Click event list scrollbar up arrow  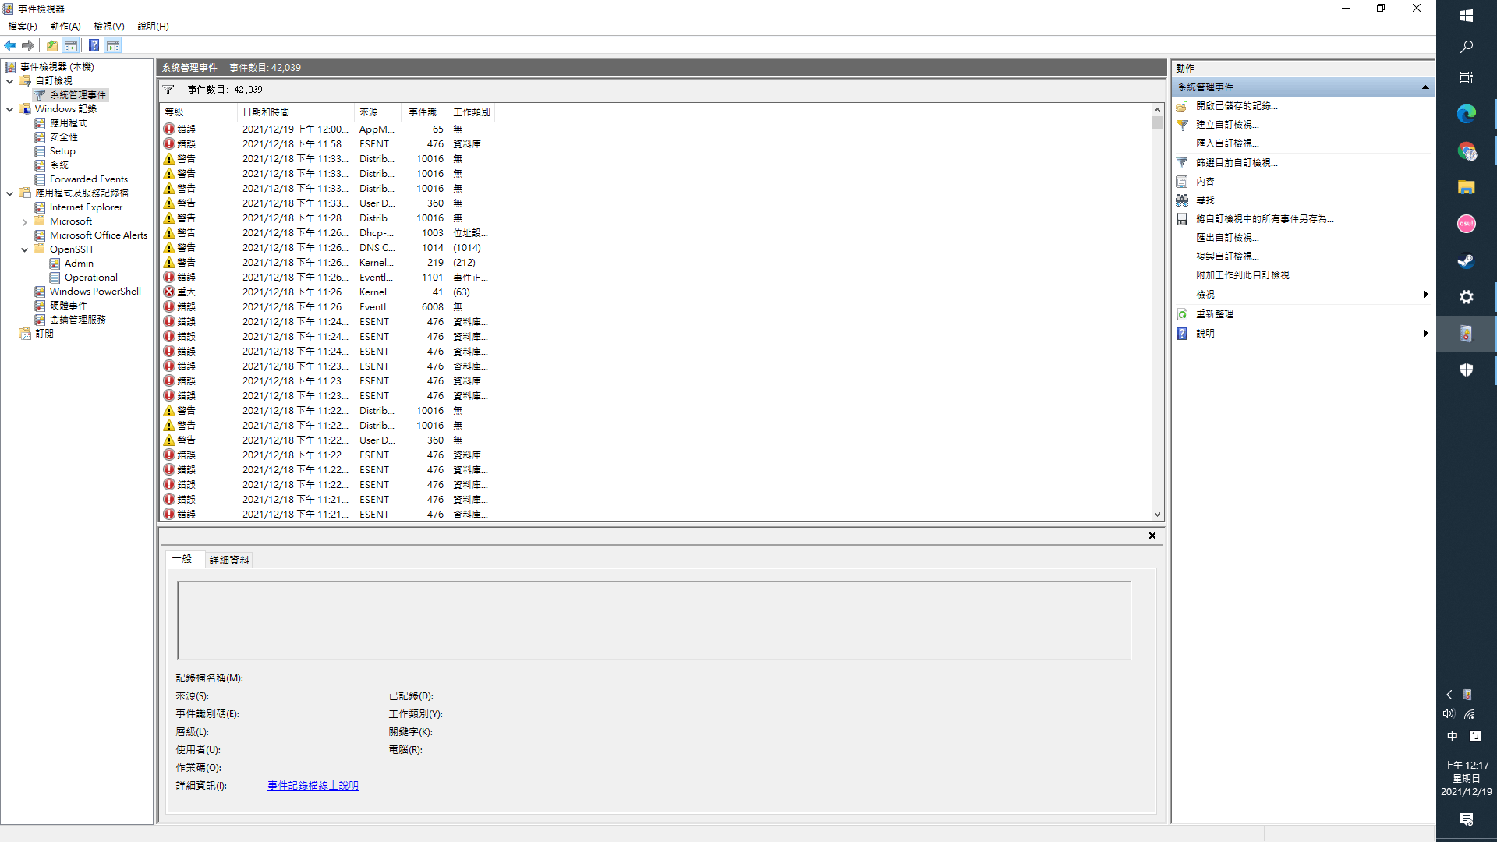1157,111
